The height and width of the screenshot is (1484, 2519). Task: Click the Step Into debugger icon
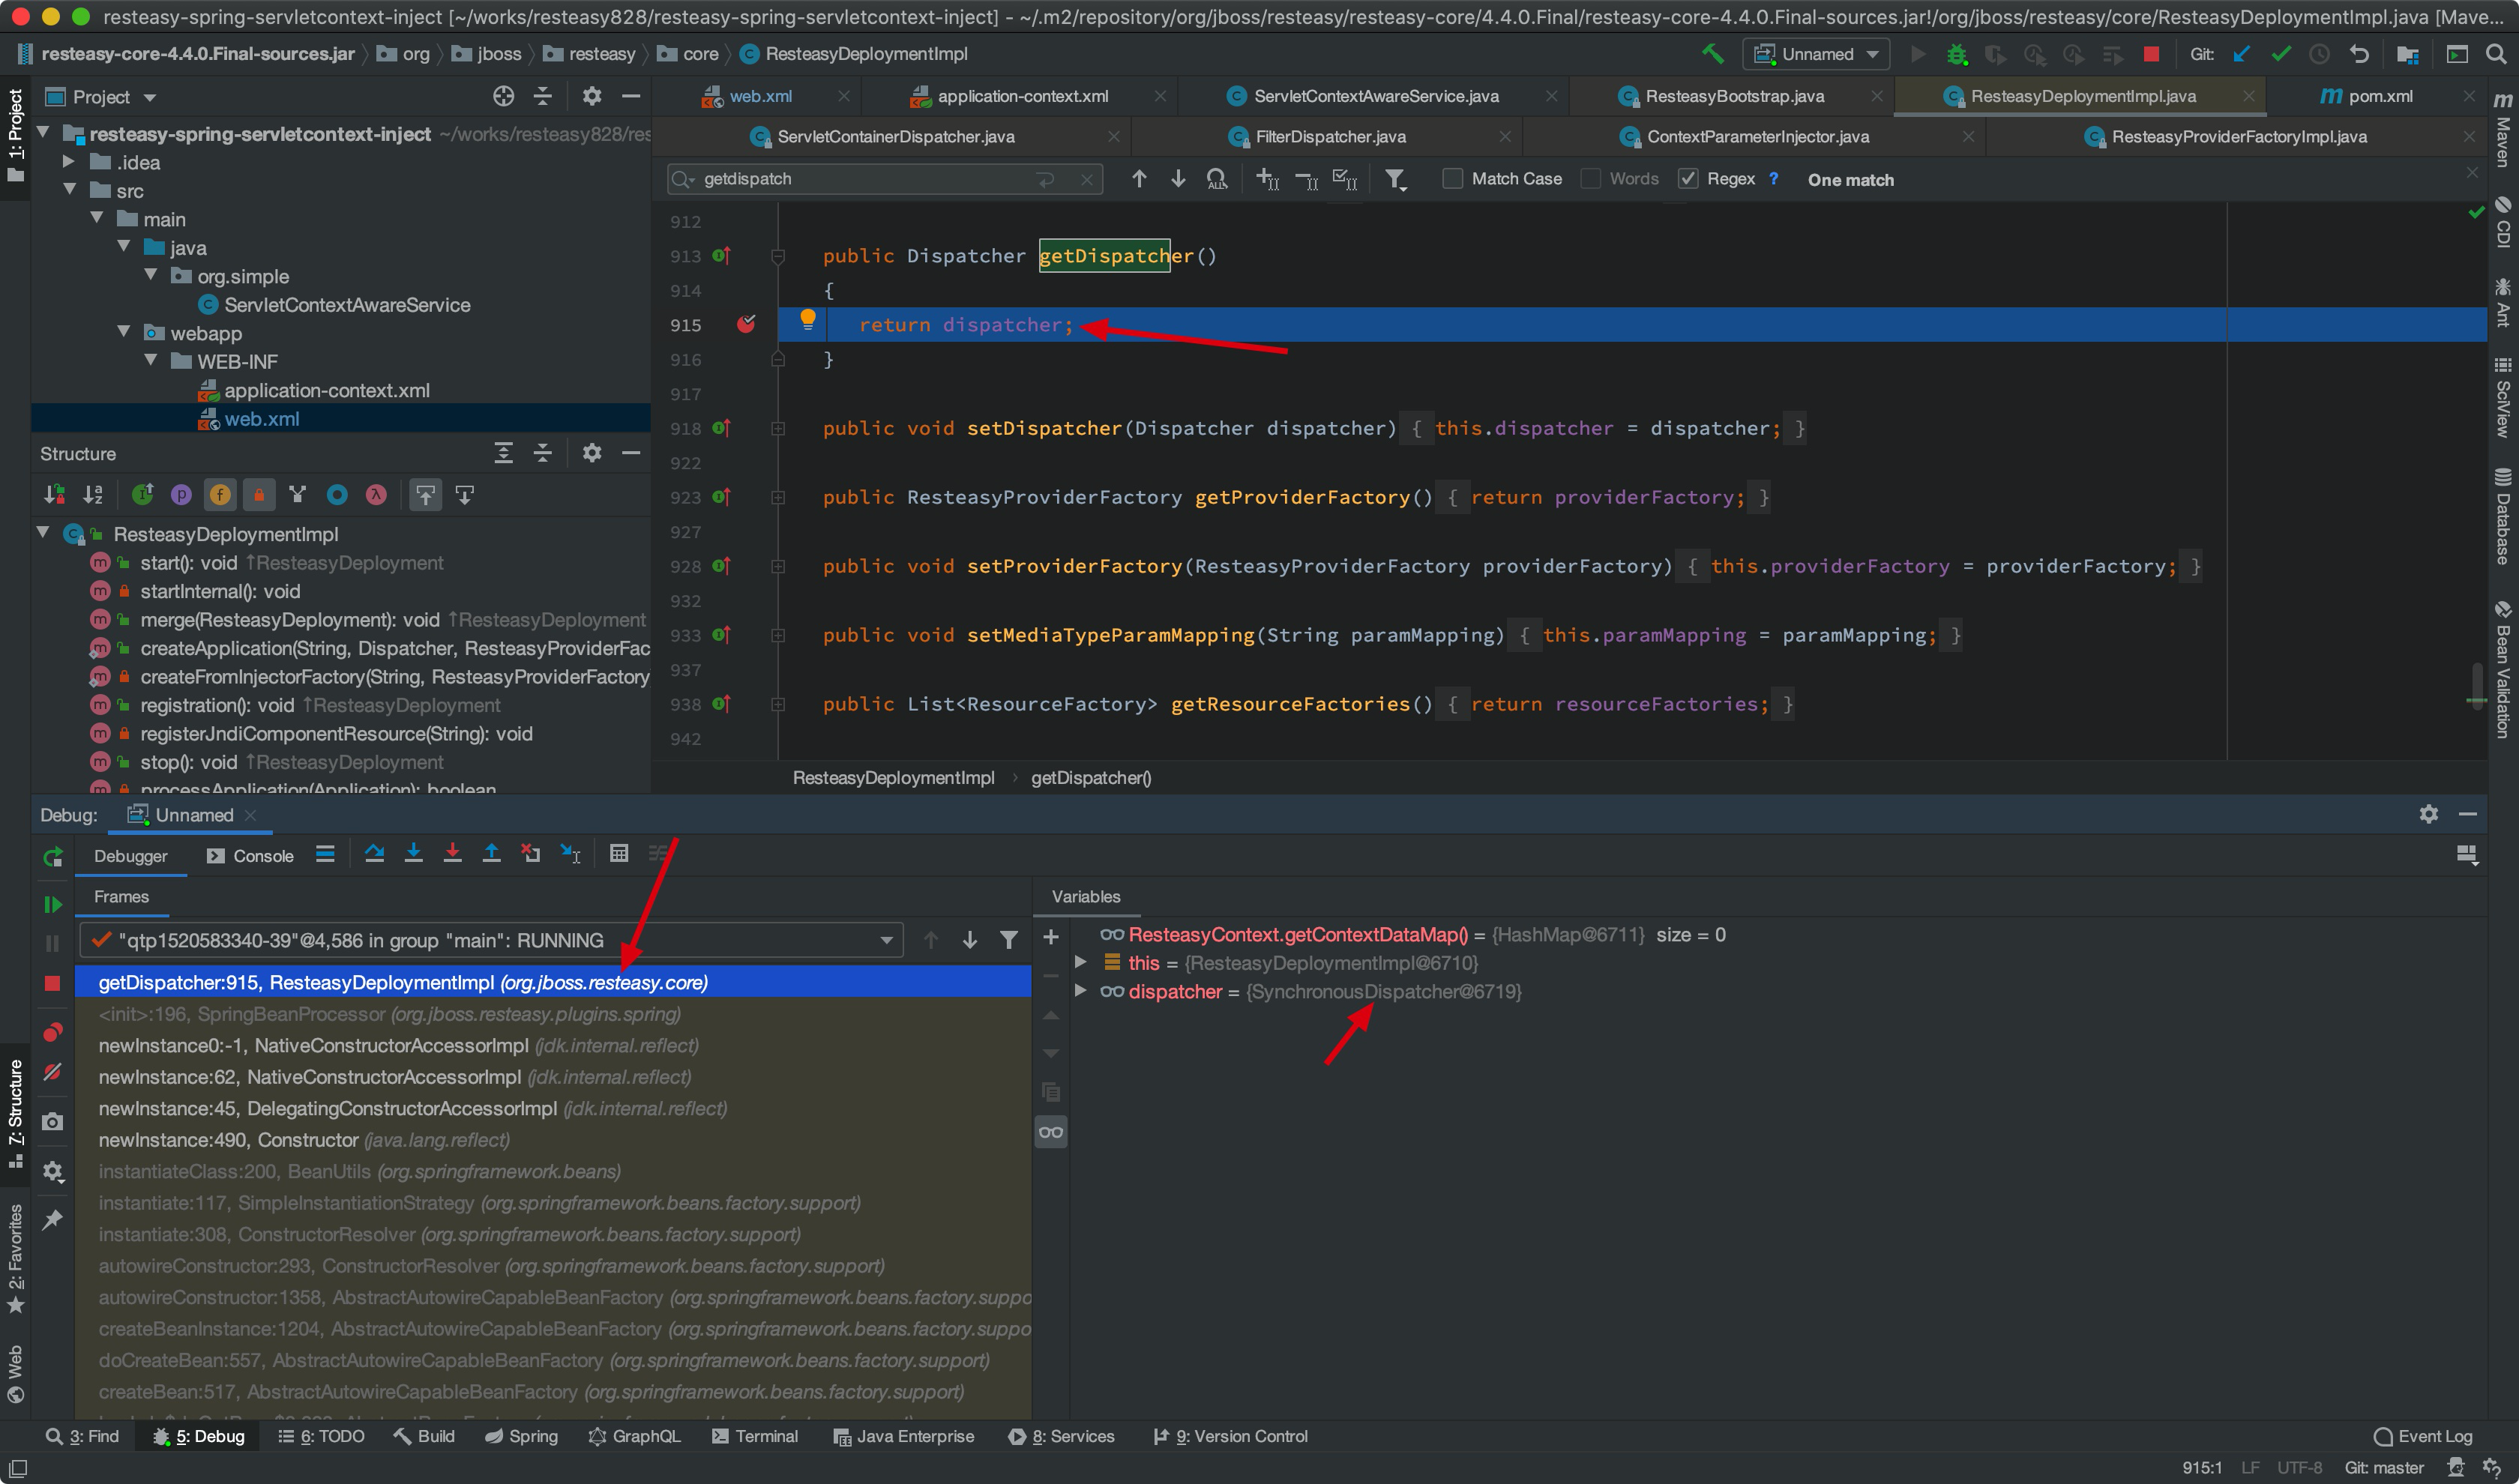click(413, 854)
